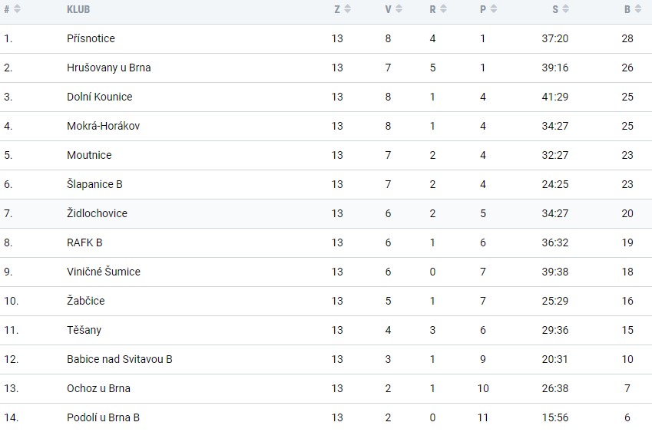
Task: Sort by Z matches played arrows
Action: coord(348,9)
